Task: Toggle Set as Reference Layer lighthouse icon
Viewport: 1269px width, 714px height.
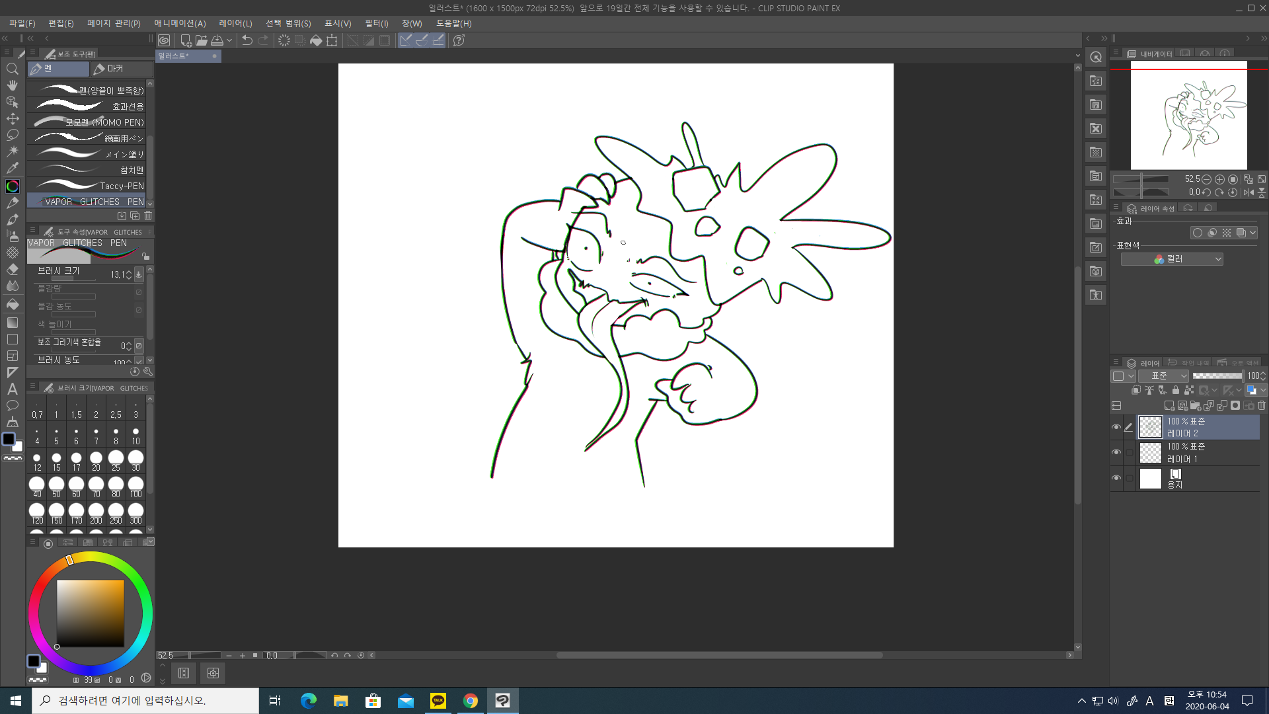Action: [x=1149, y=390]
